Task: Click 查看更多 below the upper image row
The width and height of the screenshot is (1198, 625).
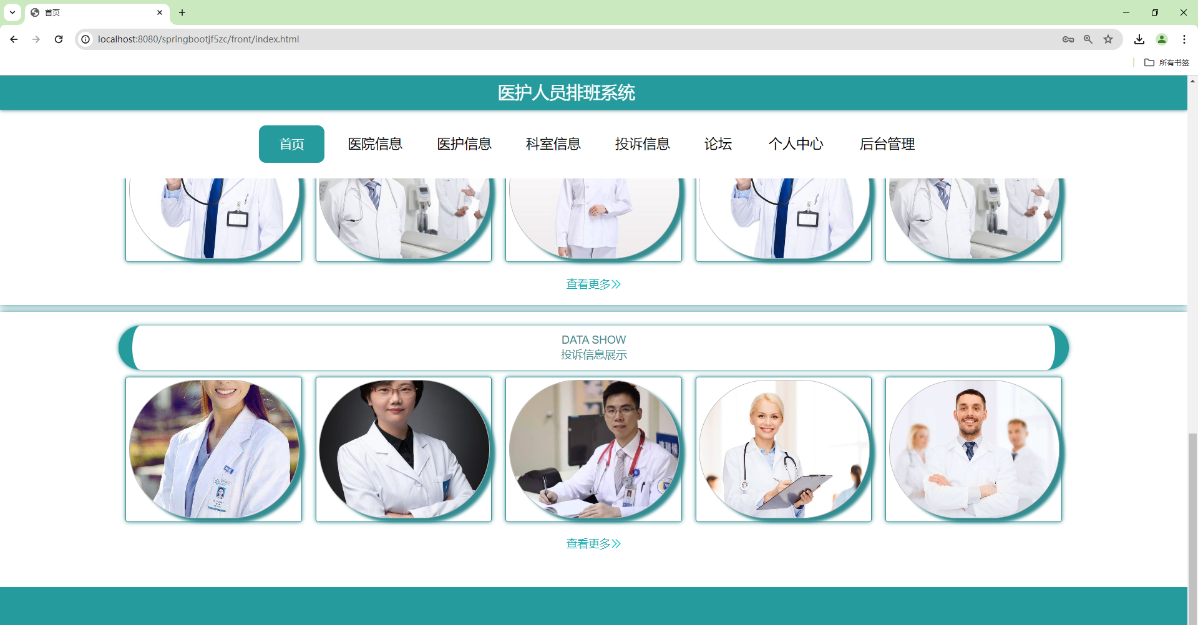Action: (593, 284)
